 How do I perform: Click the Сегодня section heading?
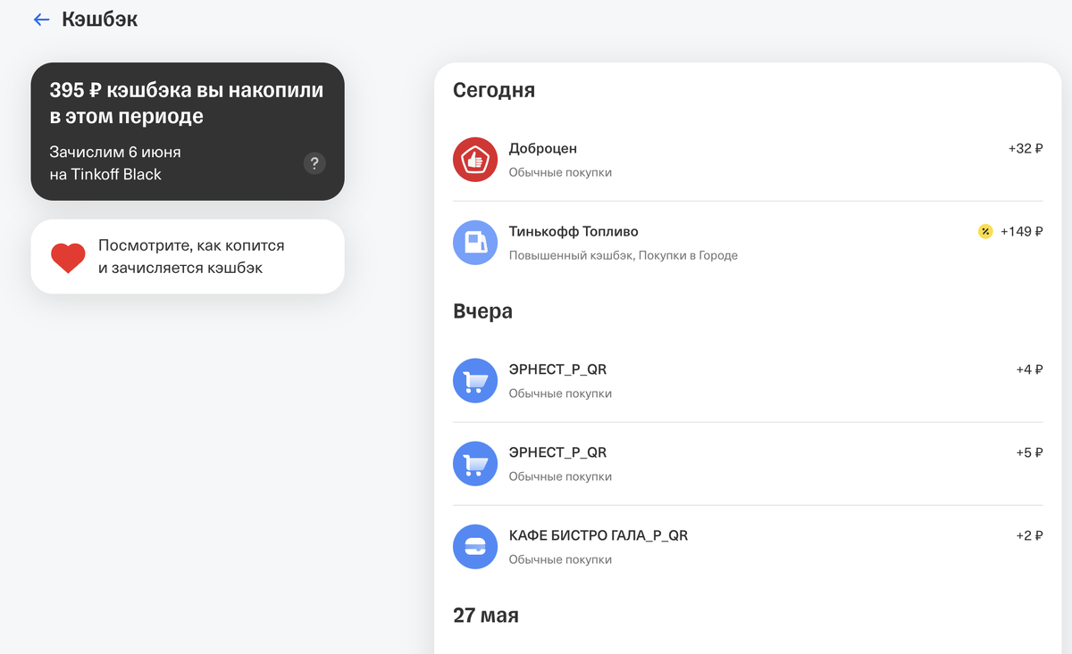click(494, 90)
